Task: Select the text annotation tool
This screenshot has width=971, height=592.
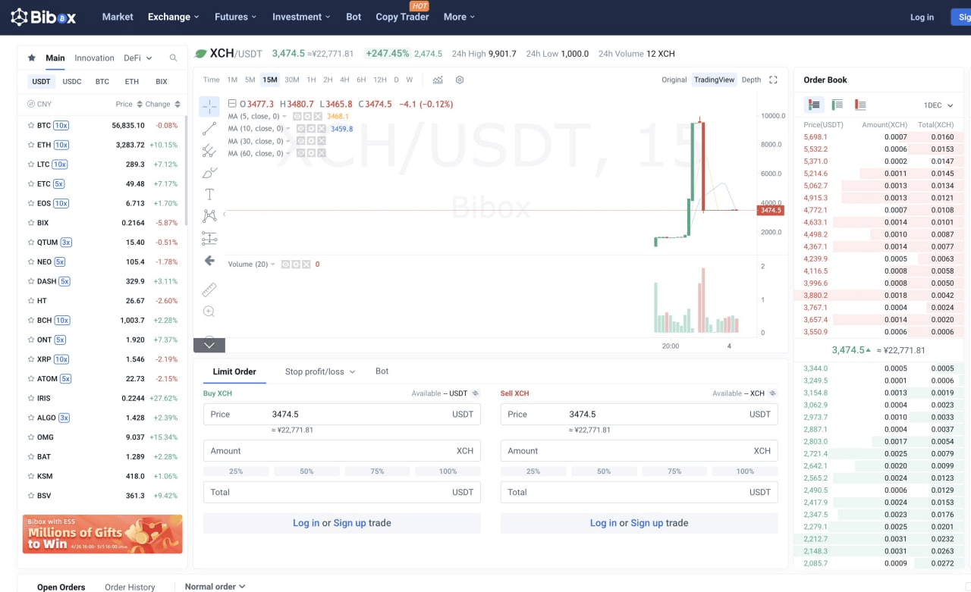Action: [x=209, y=195]
